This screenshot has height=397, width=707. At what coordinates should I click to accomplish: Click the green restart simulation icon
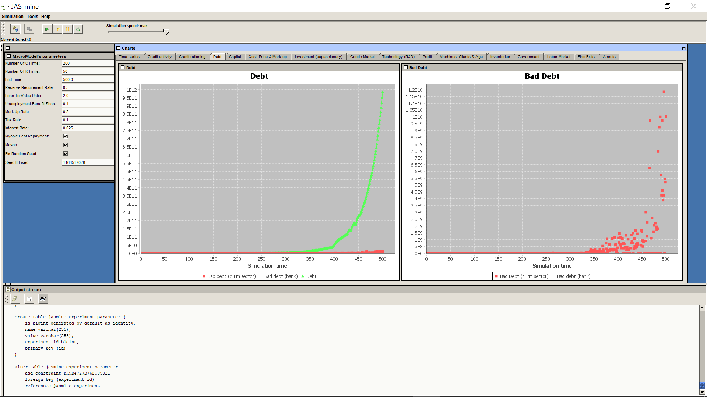pos(78,29)
